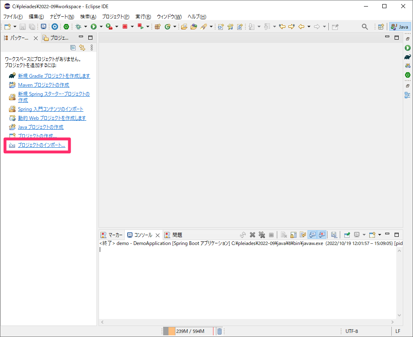The image size is (413, 337).
Task: Expand the New Java Class dropdown arrow
Action: coord(175,27)
